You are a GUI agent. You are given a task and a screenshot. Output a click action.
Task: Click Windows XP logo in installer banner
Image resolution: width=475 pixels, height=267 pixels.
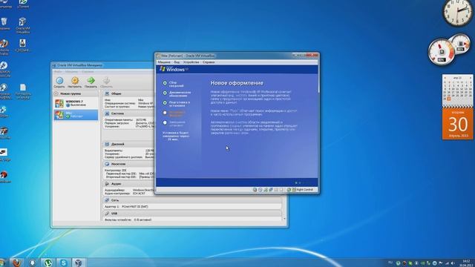(x=174, y=69)
